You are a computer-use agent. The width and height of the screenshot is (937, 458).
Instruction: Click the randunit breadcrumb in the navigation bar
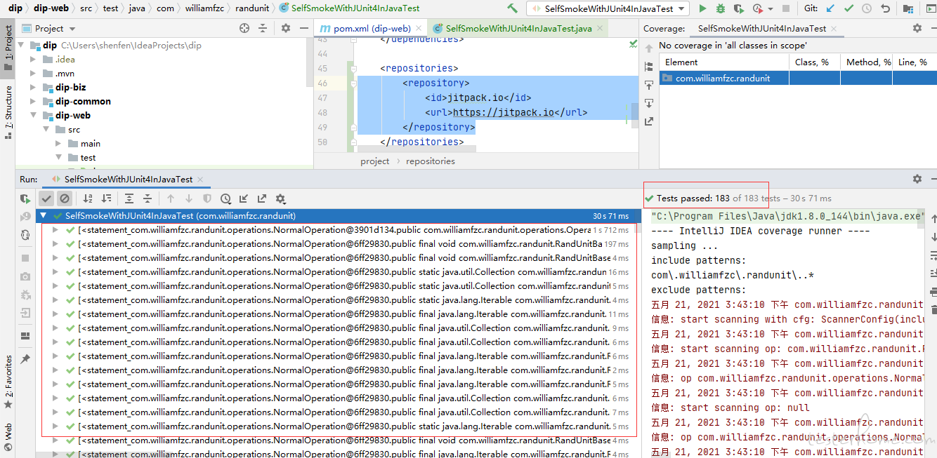click(x=252, y=8)
